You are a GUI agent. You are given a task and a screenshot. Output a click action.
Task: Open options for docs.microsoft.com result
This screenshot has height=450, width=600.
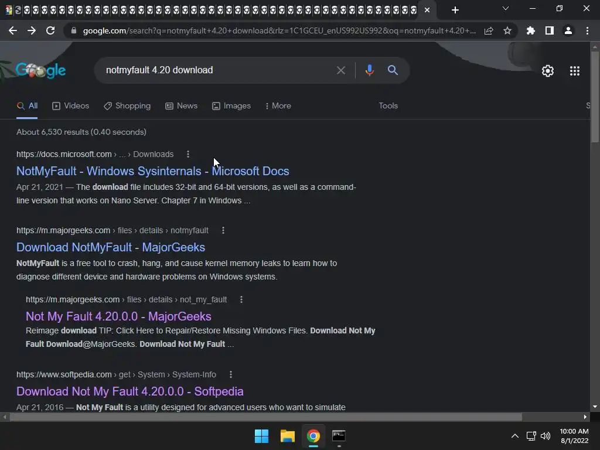click(188, 154)
